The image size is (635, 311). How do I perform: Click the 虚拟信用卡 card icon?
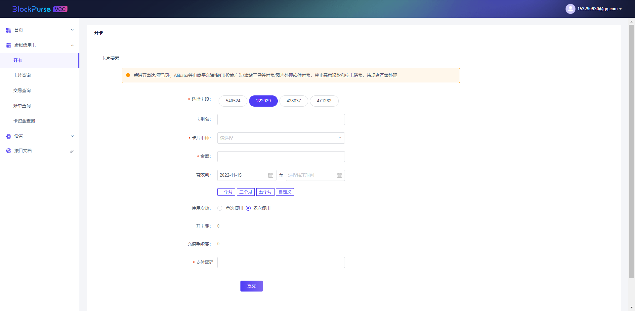point(9,45)
